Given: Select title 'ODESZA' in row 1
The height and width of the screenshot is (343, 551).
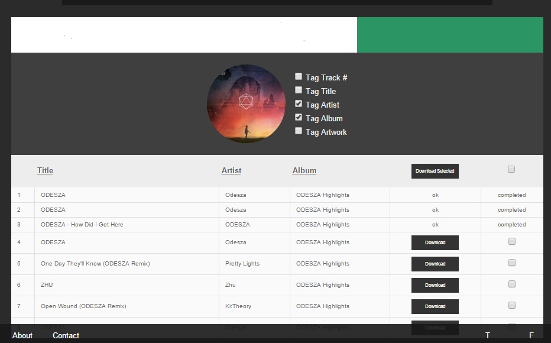Looking at the screenshot, I should point(53,195).
